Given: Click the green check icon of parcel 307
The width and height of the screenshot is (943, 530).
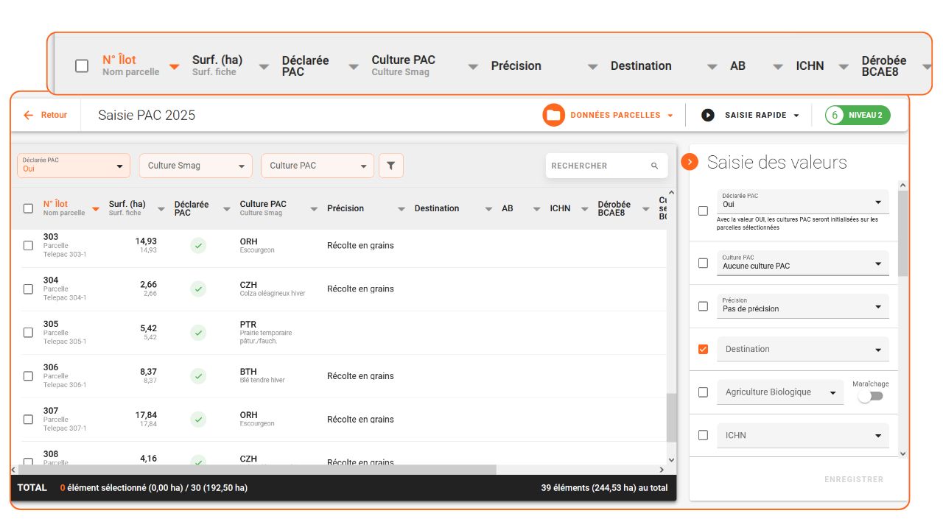Looking at the screenshot, I should click(x=198, y=420).
